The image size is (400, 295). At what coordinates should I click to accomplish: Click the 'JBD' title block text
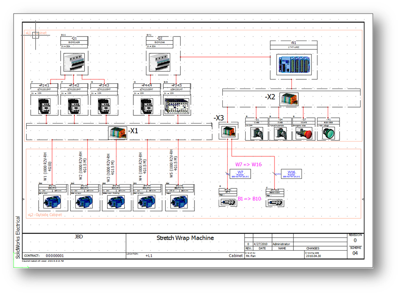click(79, 237)
